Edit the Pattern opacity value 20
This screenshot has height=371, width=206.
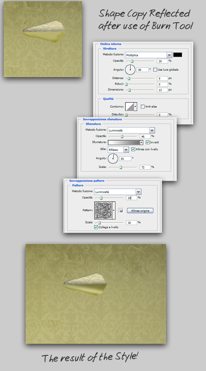(x=131, y=198)
